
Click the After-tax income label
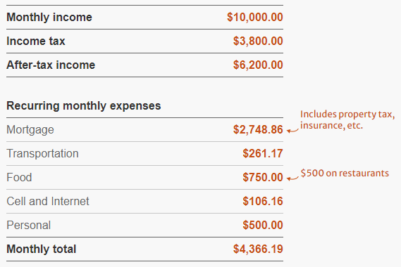tap(51, 65)
